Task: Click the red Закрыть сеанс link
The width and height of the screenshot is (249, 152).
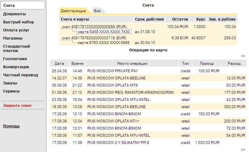Action: tap(18, 106)
